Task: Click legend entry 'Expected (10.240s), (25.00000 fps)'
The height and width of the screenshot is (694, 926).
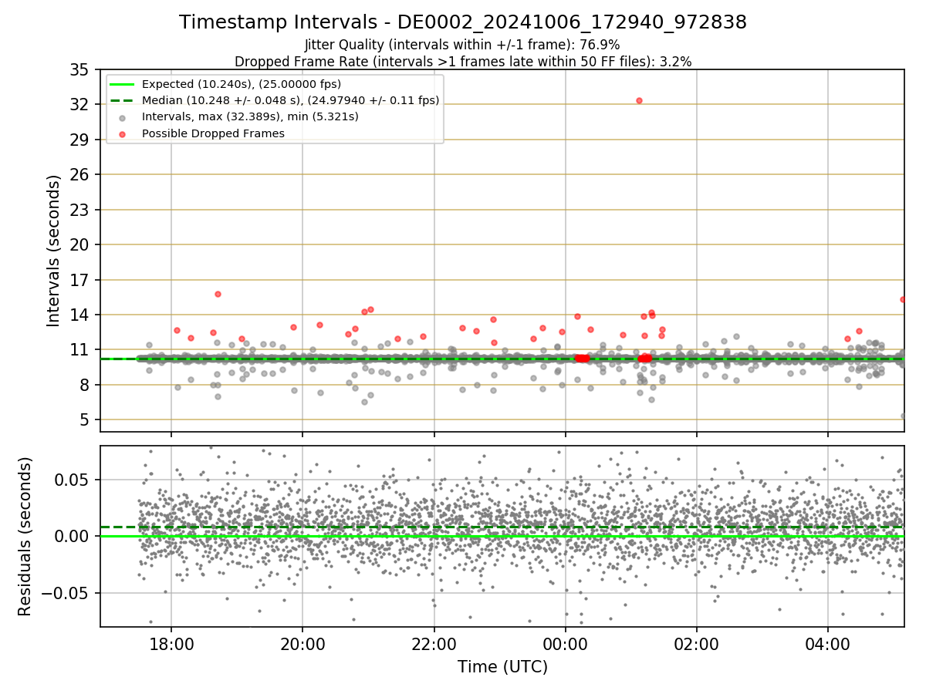Action: pos(242,84)
